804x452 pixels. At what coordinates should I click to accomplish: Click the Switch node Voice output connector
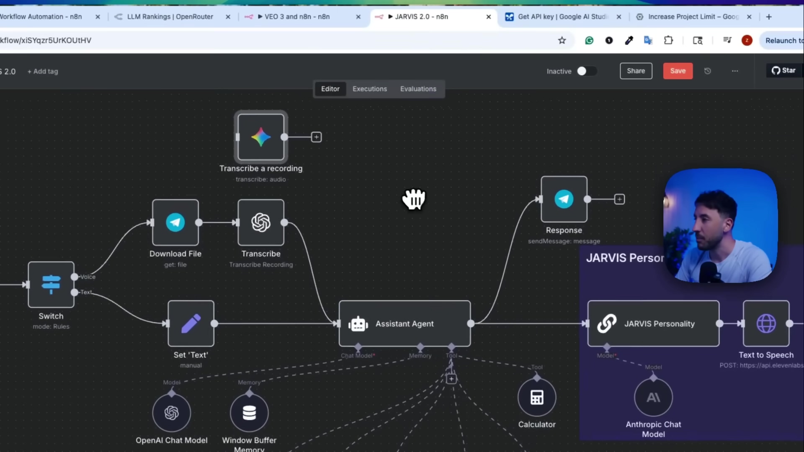click(75, 277)
